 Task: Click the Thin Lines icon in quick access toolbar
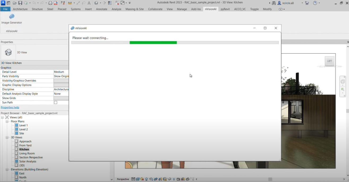pyautogui.click(x=110, y=3)
